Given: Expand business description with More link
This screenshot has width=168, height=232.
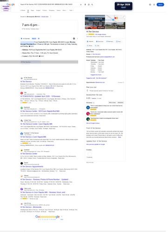Looking at the screenshot, I should pyautogui.click(x=120, y=137).
